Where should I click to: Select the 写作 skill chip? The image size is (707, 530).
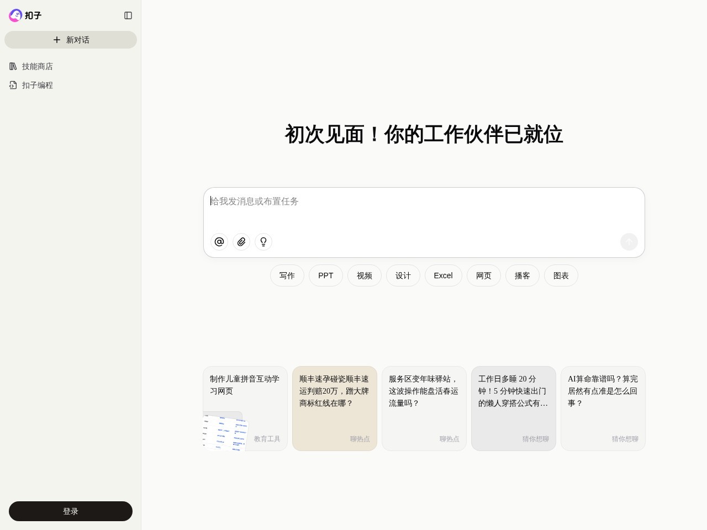(x=287, y=275)
